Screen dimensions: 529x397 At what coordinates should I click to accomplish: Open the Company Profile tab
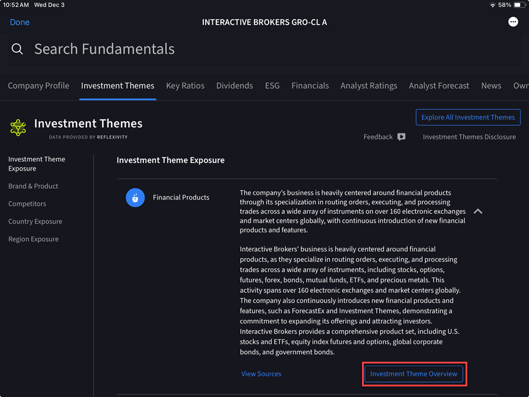[x=38, y=85]
